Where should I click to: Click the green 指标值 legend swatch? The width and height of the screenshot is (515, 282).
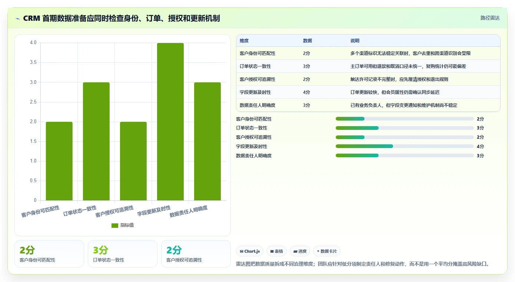(115, 226)
